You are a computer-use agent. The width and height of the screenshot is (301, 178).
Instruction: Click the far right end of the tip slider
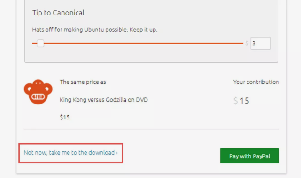(x=242, y=43)
